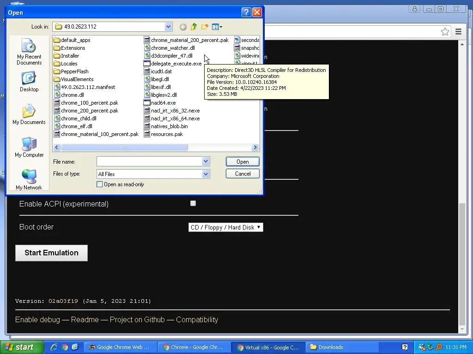
Task: Select icudtl.dat file
Action: point(158,71)
